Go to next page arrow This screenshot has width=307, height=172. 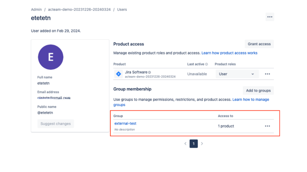point(202,144)
